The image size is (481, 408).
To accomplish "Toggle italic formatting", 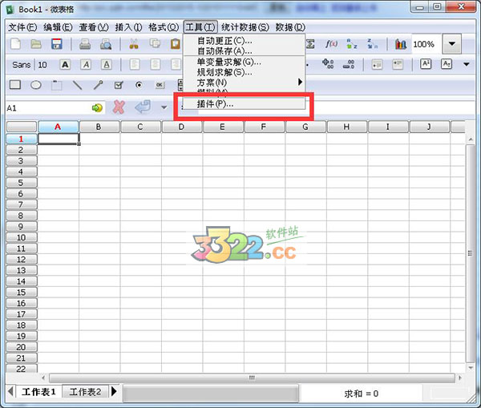I will 86,65.
